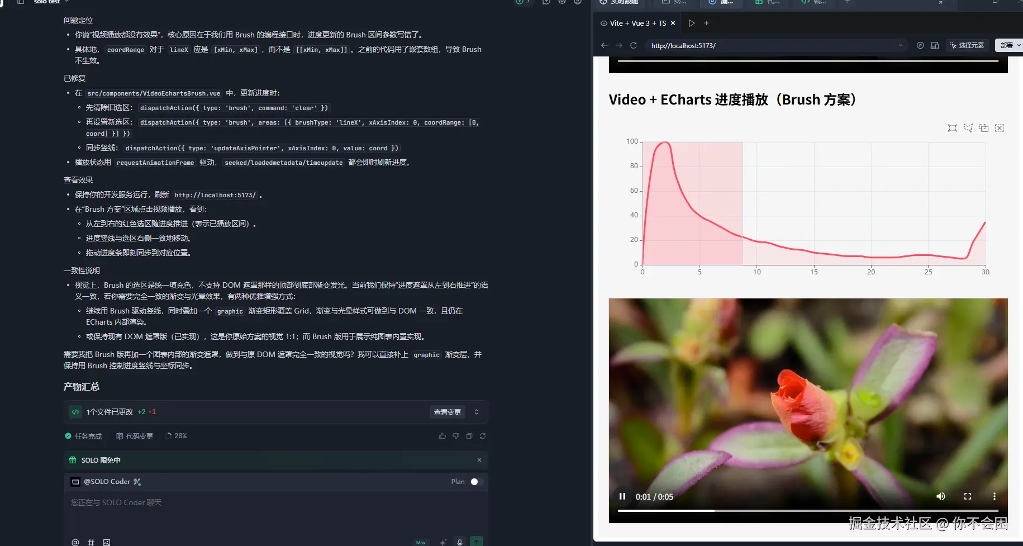1023x546 pixels.
Task: Open the video player more-options menu
Action: tap(994, 496)
